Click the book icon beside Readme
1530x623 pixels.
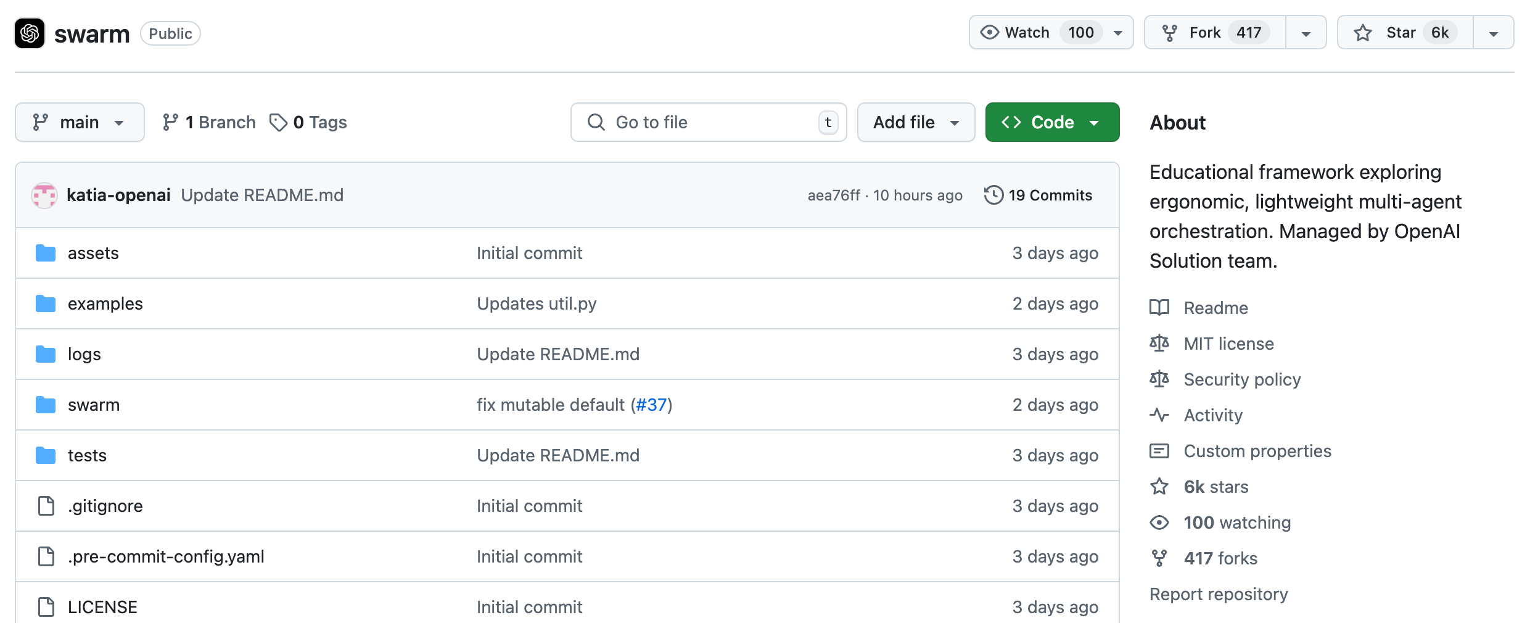[x=1159, y=307]
